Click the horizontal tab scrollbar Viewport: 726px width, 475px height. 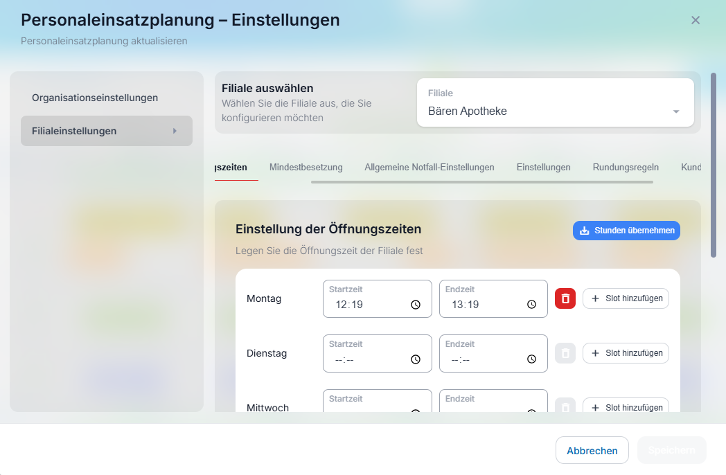481,182
